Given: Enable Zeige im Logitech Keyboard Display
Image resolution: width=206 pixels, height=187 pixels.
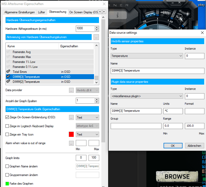Looking at the screenshot, I should pyautogui.click(x=7, y=126).
